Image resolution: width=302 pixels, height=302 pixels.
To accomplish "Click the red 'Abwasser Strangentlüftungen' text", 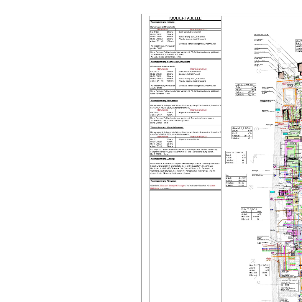I will 172,186.
